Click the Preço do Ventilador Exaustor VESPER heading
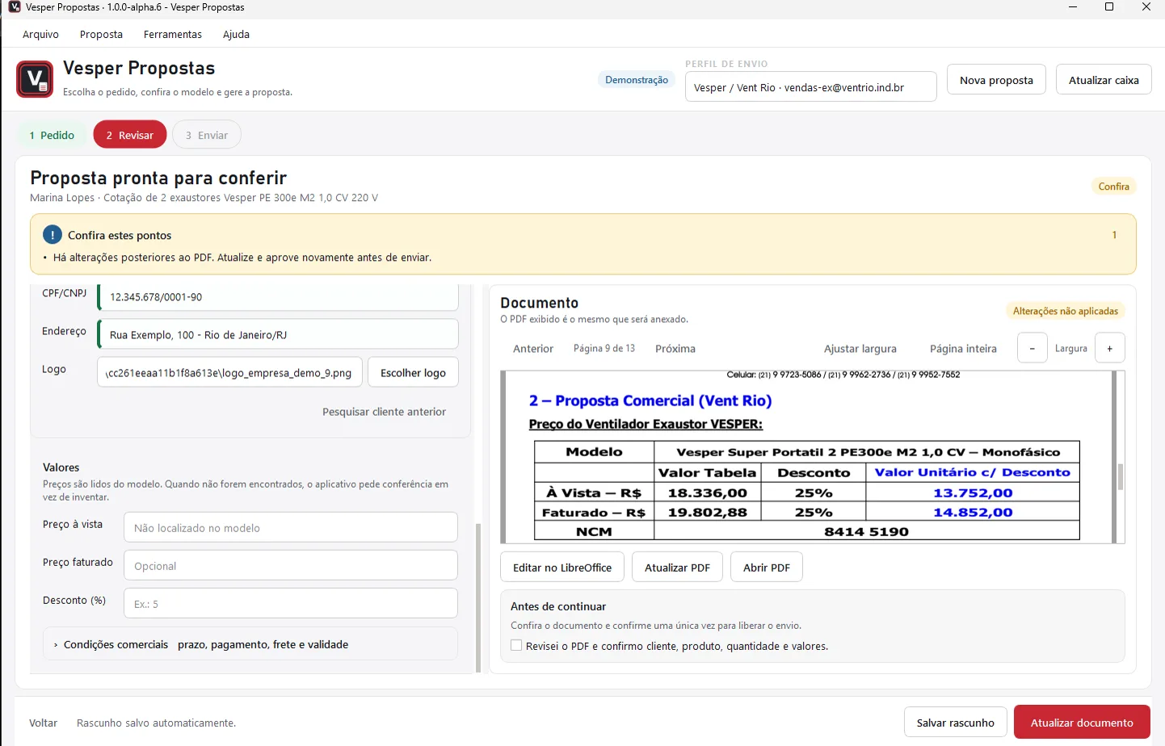1165x746 pixels. click(646, 424)
